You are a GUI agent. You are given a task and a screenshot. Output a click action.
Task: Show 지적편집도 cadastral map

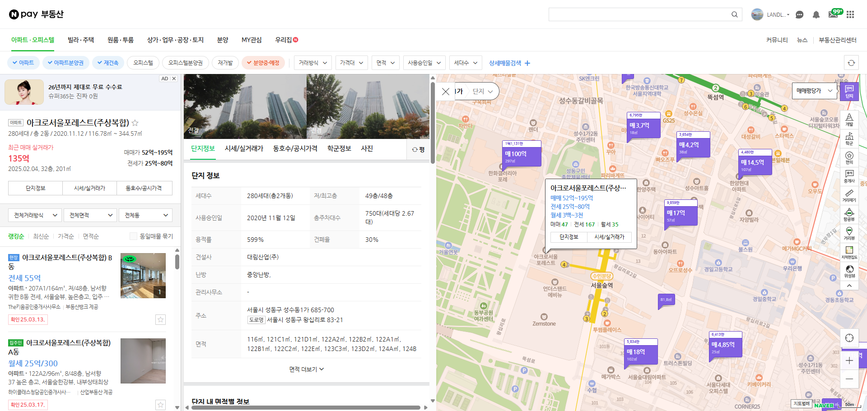coord(849,253)
